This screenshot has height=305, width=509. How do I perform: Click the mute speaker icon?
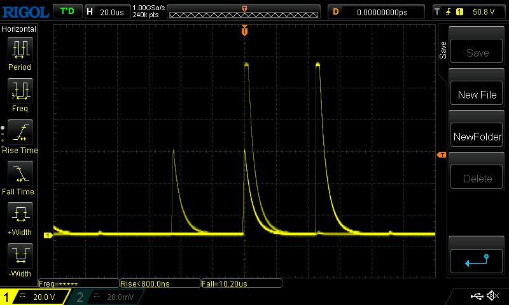pyautogui.click(x=492, y=296)
